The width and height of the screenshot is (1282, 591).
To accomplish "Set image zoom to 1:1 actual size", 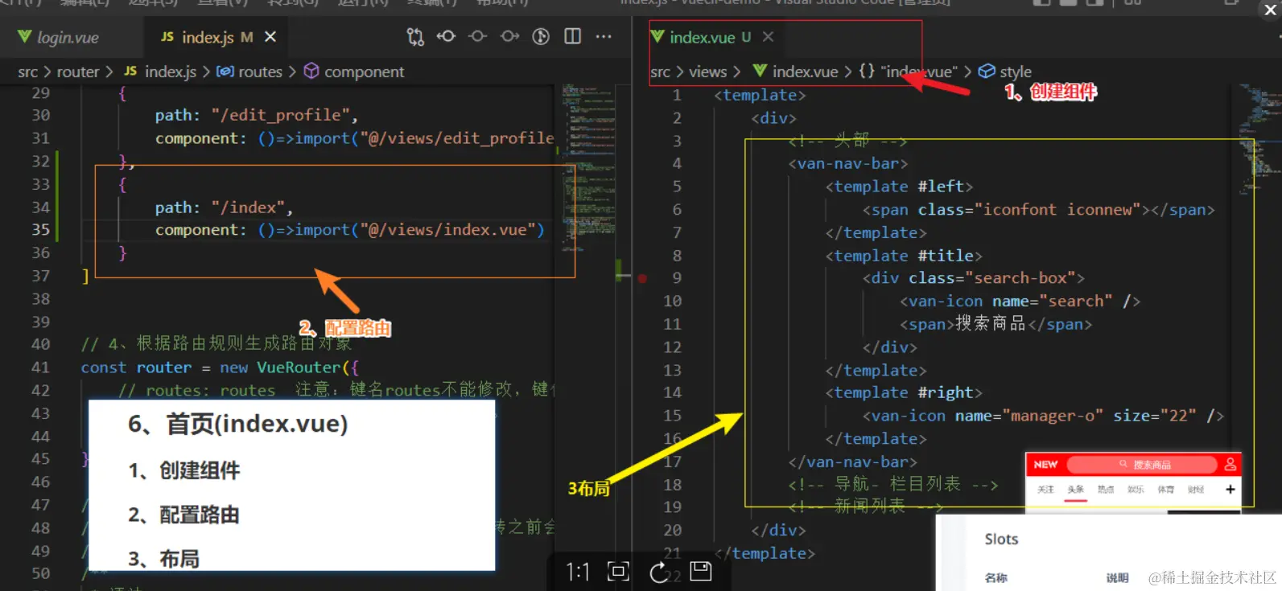I will tap(578, 572).
